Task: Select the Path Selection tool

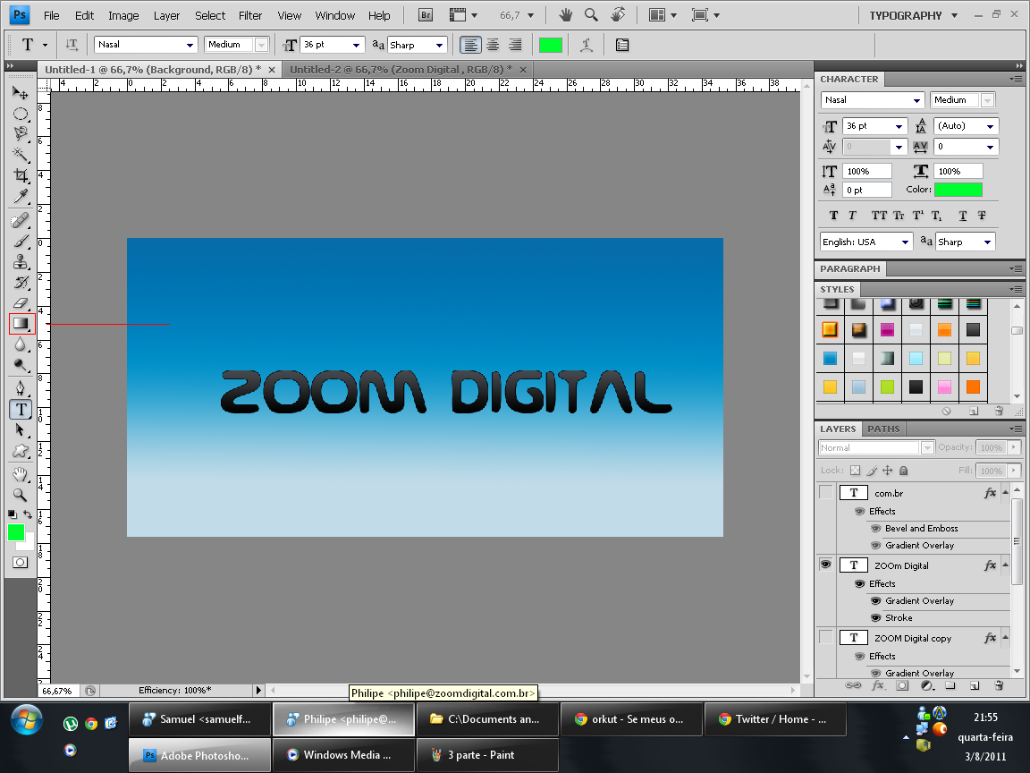Action: click(x=21, y=429)
